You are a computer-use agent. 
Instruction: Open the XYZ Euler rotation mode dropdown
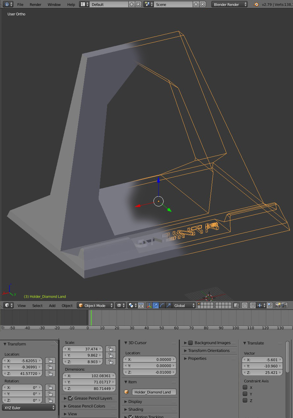point(28,408)
